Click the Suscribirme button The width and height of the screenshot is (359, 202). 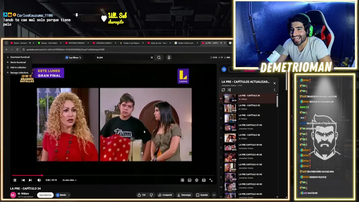[x=45, y=195]
